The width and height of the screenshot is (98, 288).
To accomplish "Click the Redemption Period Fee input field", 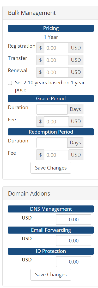I will tap(57, 155).
